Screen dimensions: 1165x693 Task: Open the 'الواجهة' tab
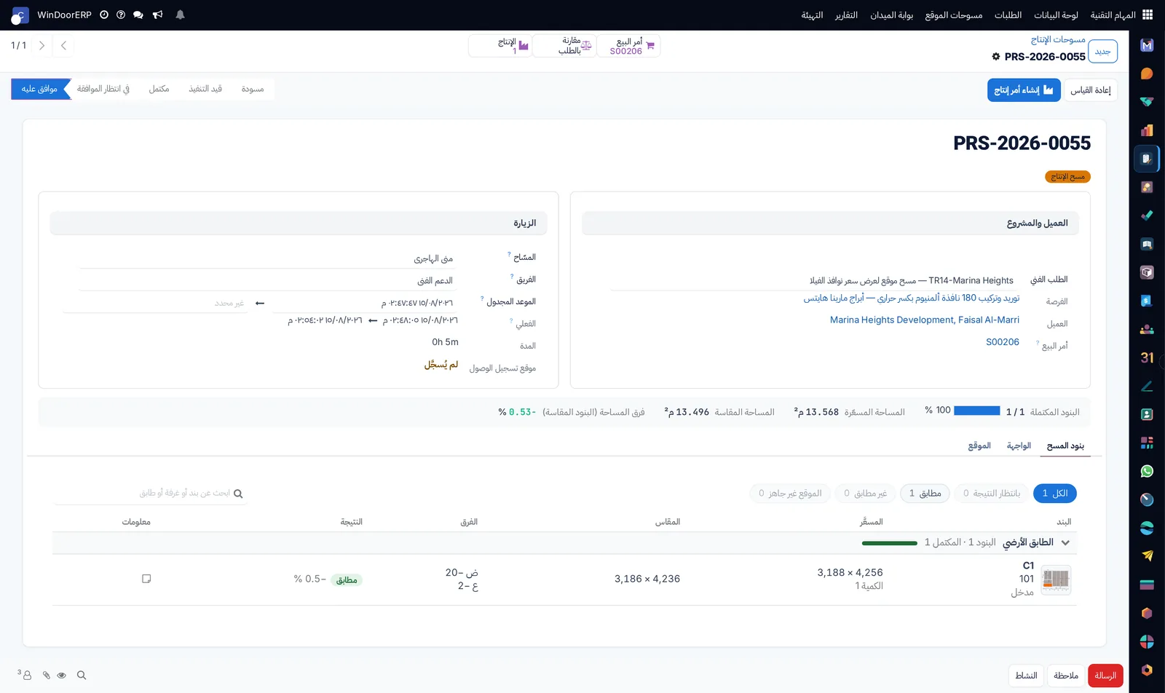point(1019,445)
